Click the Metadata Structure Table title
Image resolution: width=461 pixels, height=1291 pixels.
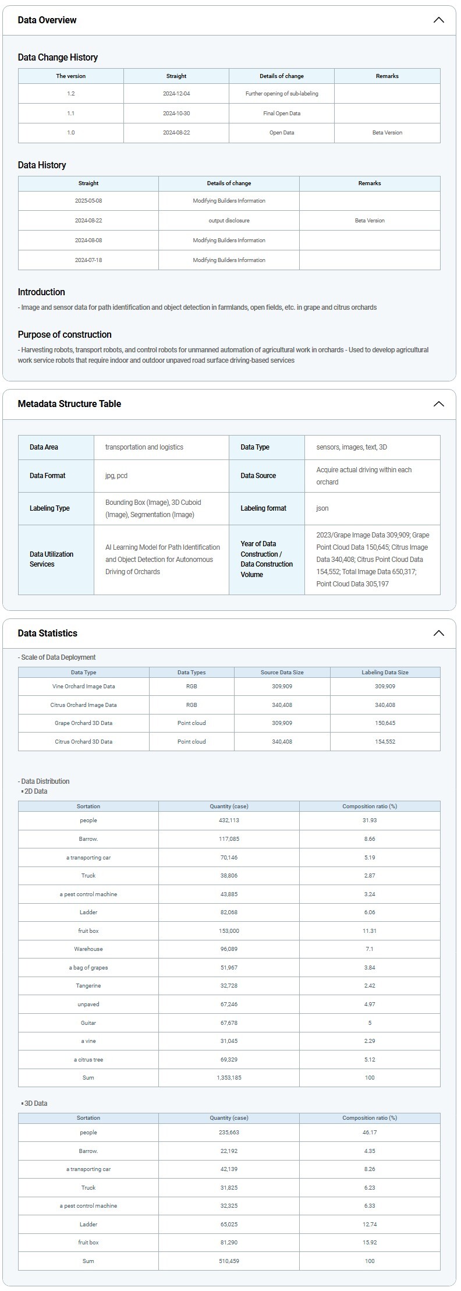[x=69, y=404]
